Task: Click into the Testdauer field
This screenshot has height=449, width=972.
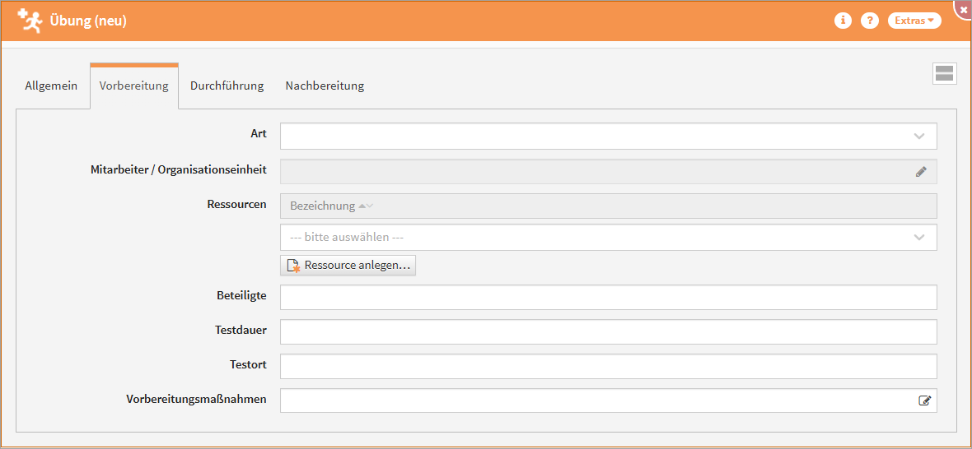Action: (608, 332)
